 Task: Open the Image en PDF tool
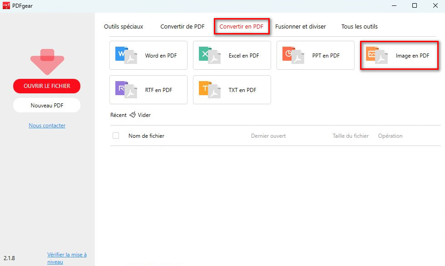(399, 55)
